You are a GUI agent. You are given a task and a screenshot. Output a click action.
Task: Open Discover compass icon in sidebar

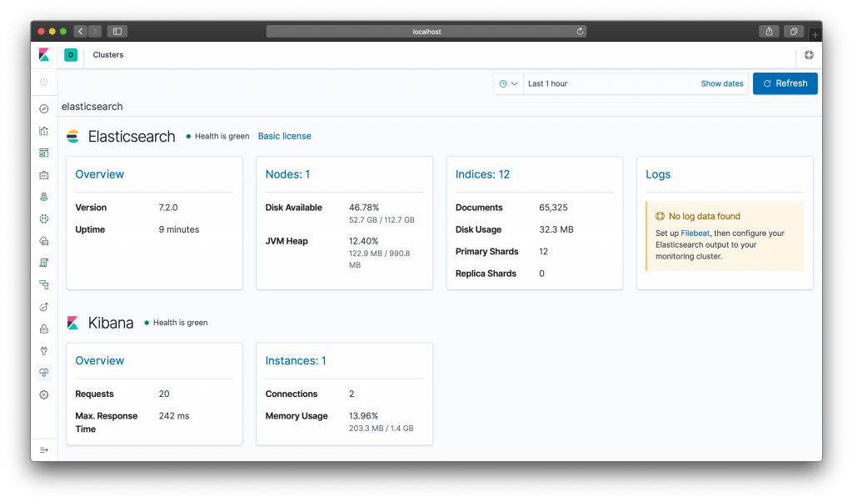coord(44,109)
